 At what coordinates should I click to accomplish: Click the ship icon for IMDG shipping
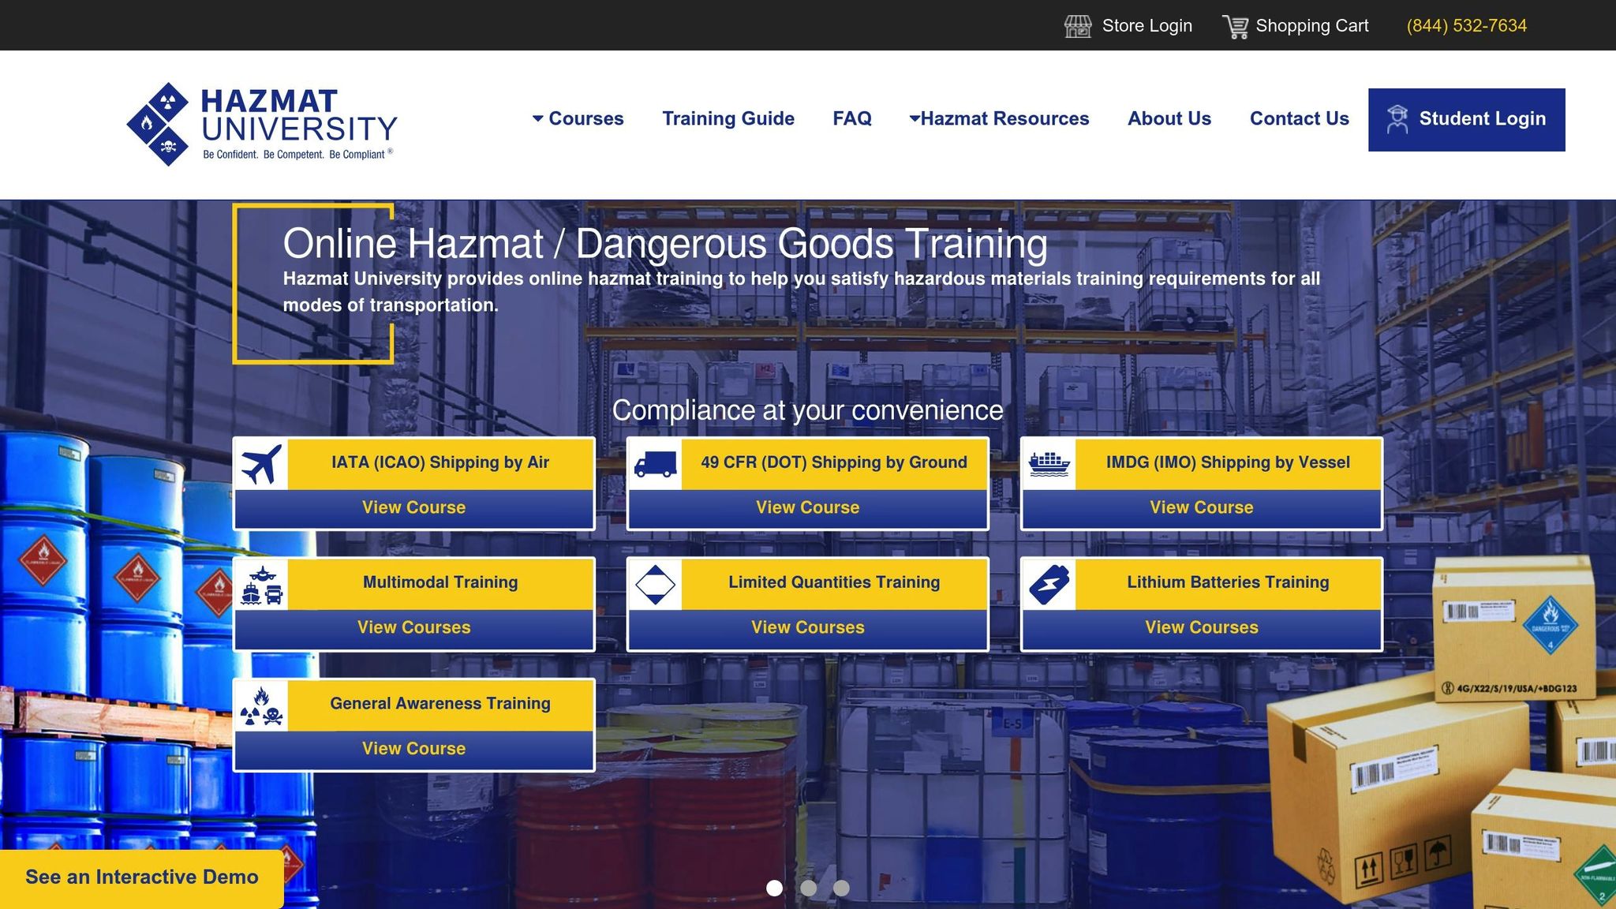[x=1049, y=464]
